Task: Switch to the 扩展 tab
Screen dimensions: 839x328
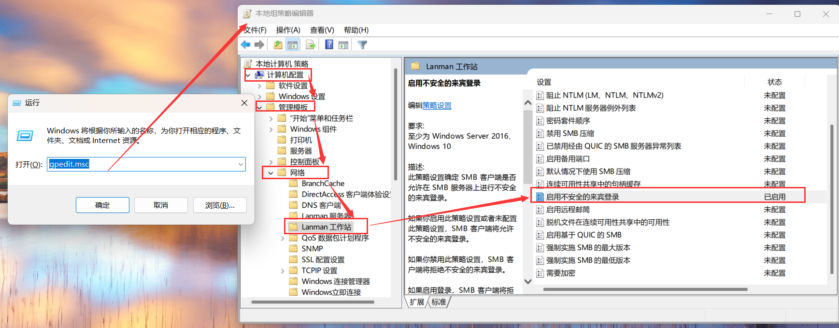Action: click(x=417, y=302)
